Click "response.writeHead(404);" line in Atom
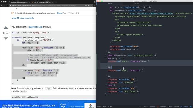Viewport: 193px width, 108px height. [122, 88]
